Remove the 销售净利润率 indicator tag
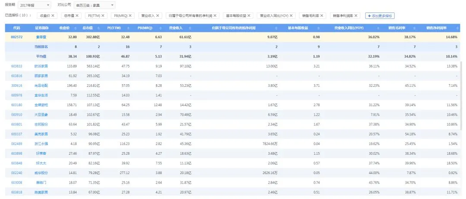The height and width of the screenshot is (199, 466). click(356, 16)
